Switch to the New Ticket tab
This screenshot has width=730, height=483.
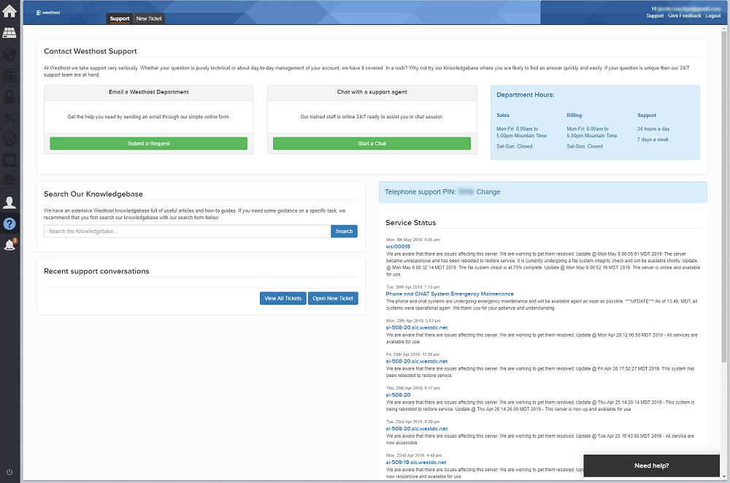pyautogui.click(x=149, y=19)
